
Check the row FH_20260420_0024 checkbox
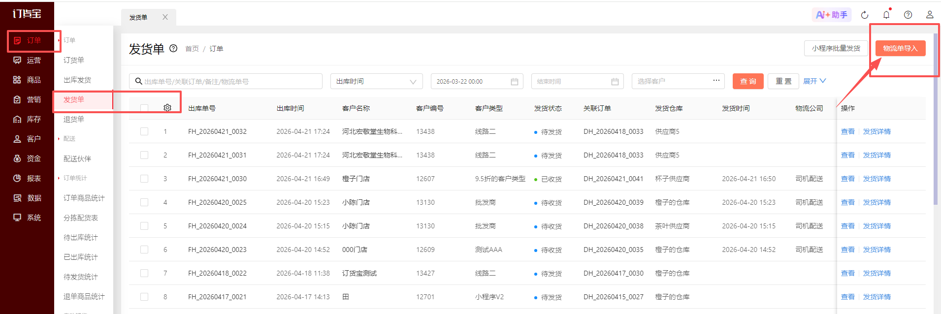(144, 226)
